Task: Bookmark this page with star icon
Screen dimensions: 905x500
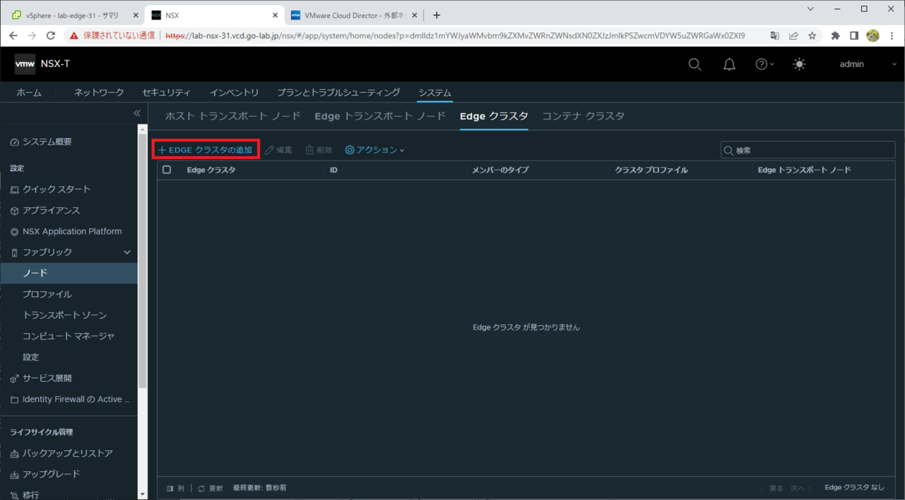Action: (x=812, y=35)
